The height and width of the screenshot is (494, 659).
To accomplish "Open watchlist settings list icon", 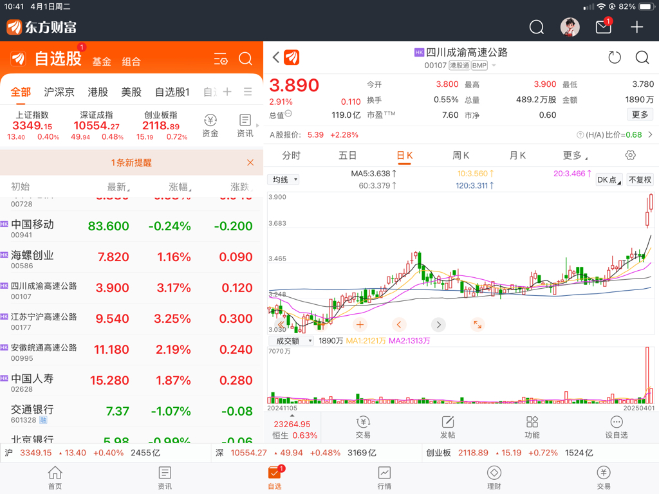I will pos(221,59).
